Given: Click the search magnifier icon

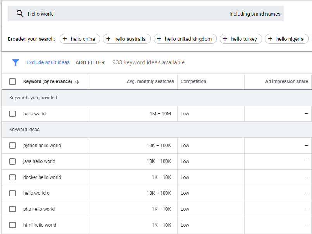Looking at the screenshot, I should point(20,14).
